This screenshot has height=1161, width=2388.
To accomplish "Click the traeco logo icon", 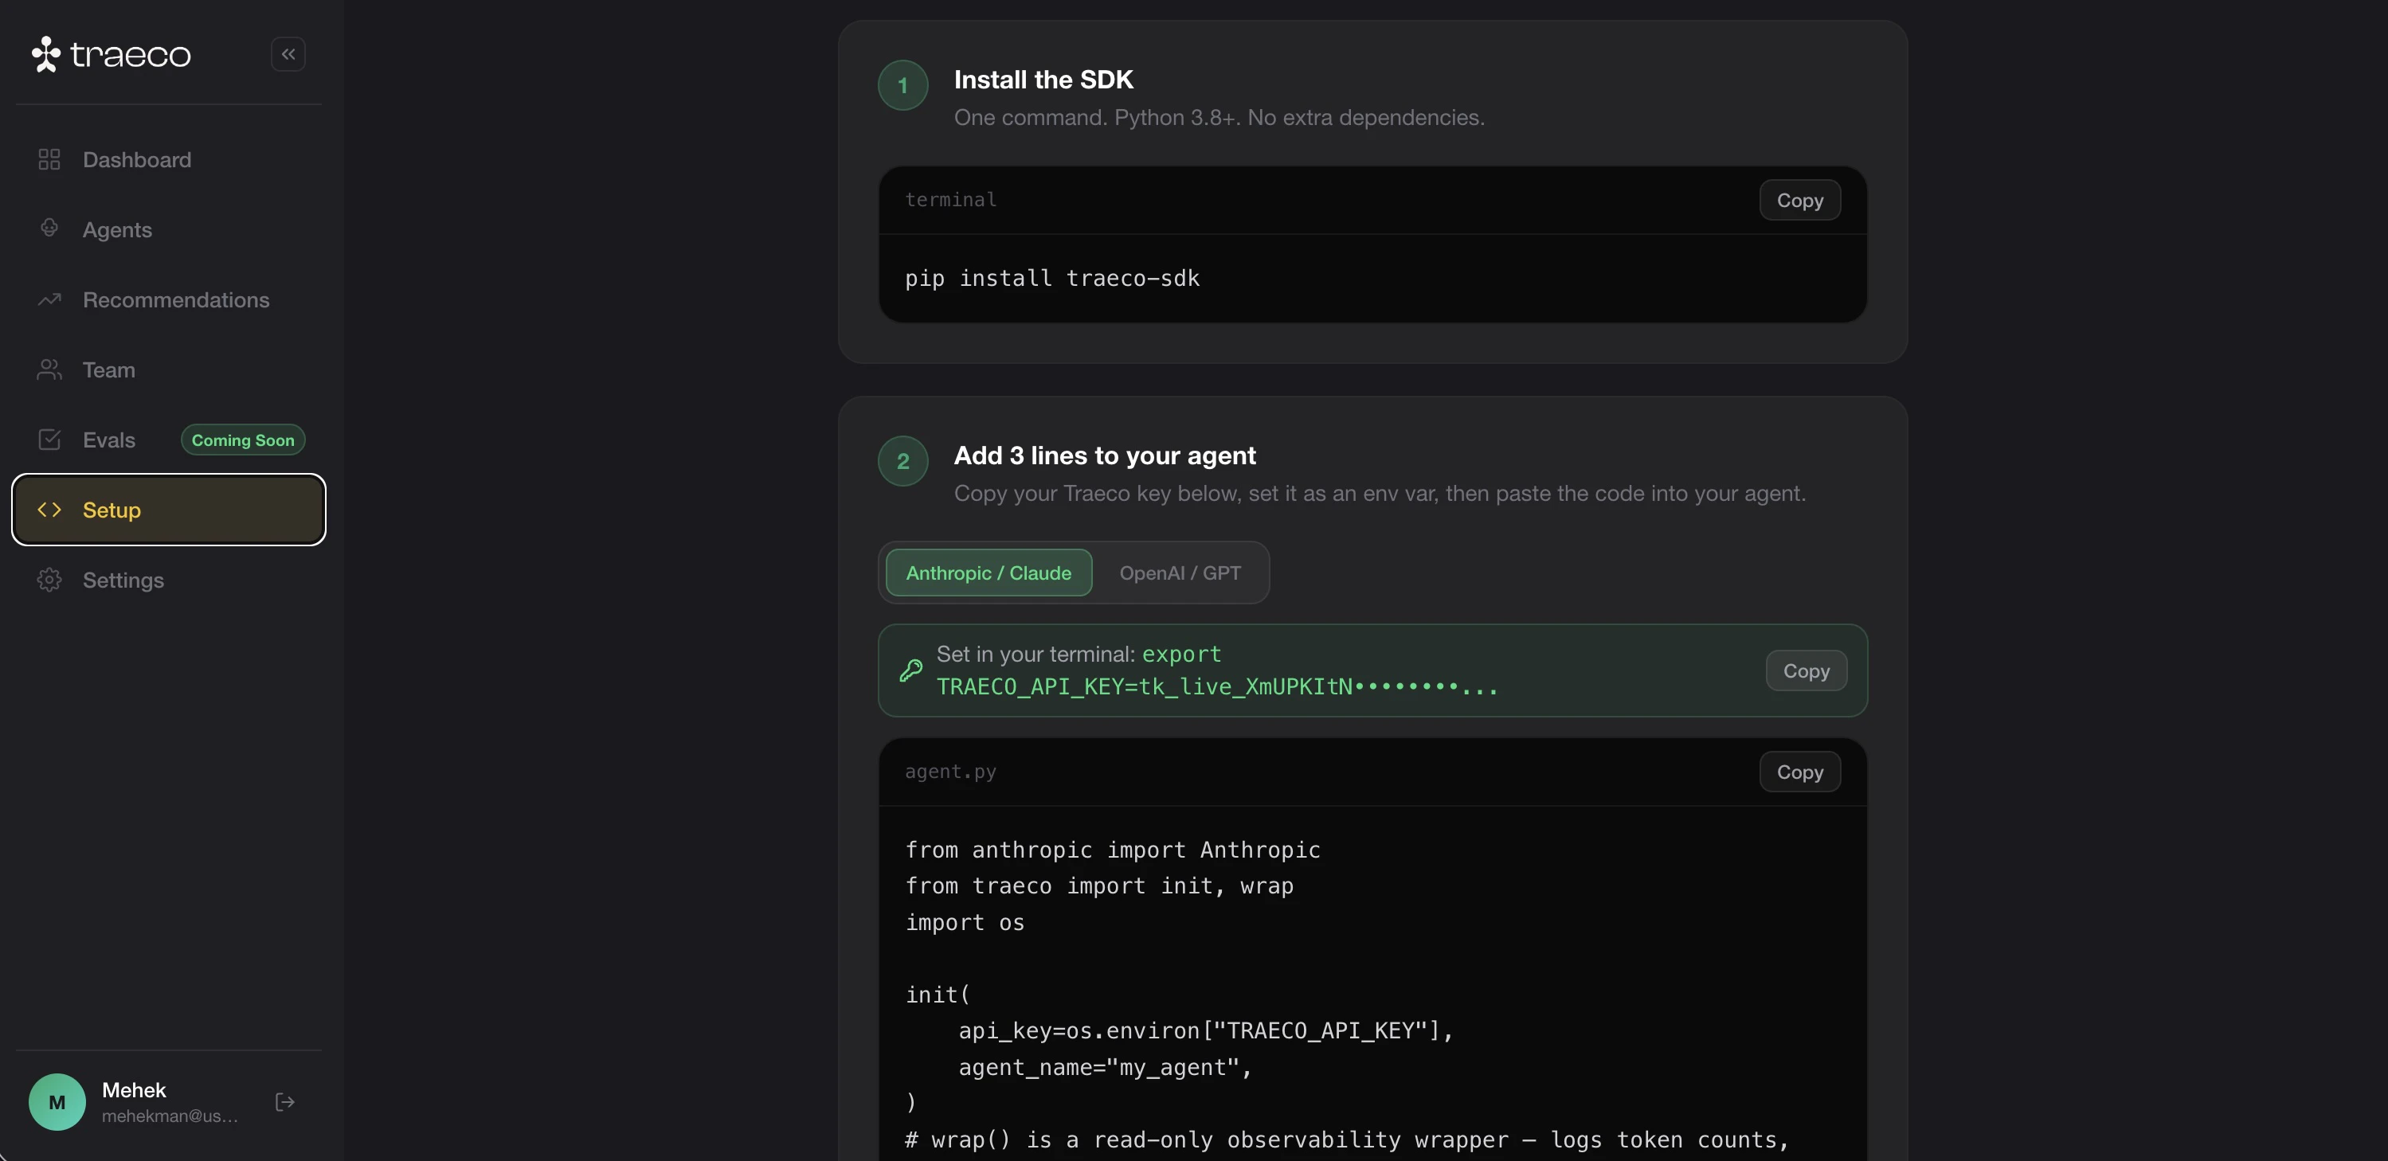I will click(x=46, y=55).
